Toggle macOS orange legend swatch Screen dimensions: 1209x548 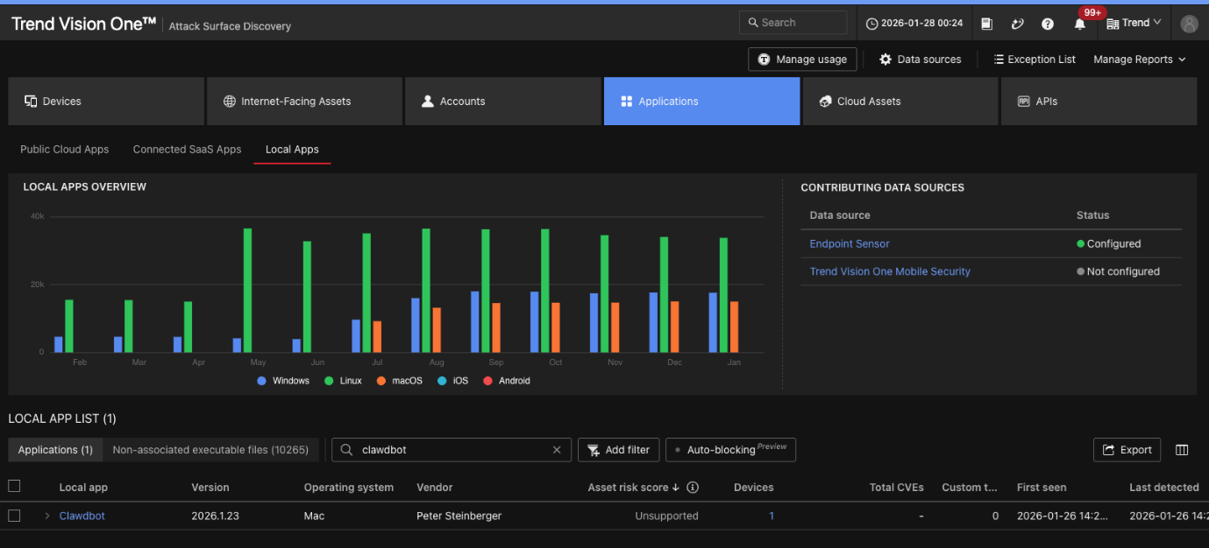[381, 381]
